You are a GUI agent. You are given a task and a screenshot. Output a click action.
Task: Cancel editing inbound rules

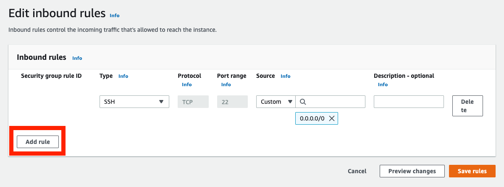tap(357, 171)
